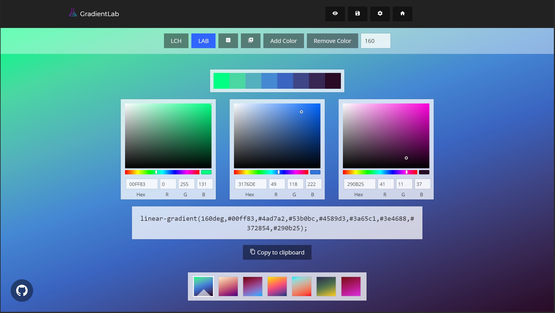Switch to LCH color mode
555x313 pixels.
coord(176,41)
